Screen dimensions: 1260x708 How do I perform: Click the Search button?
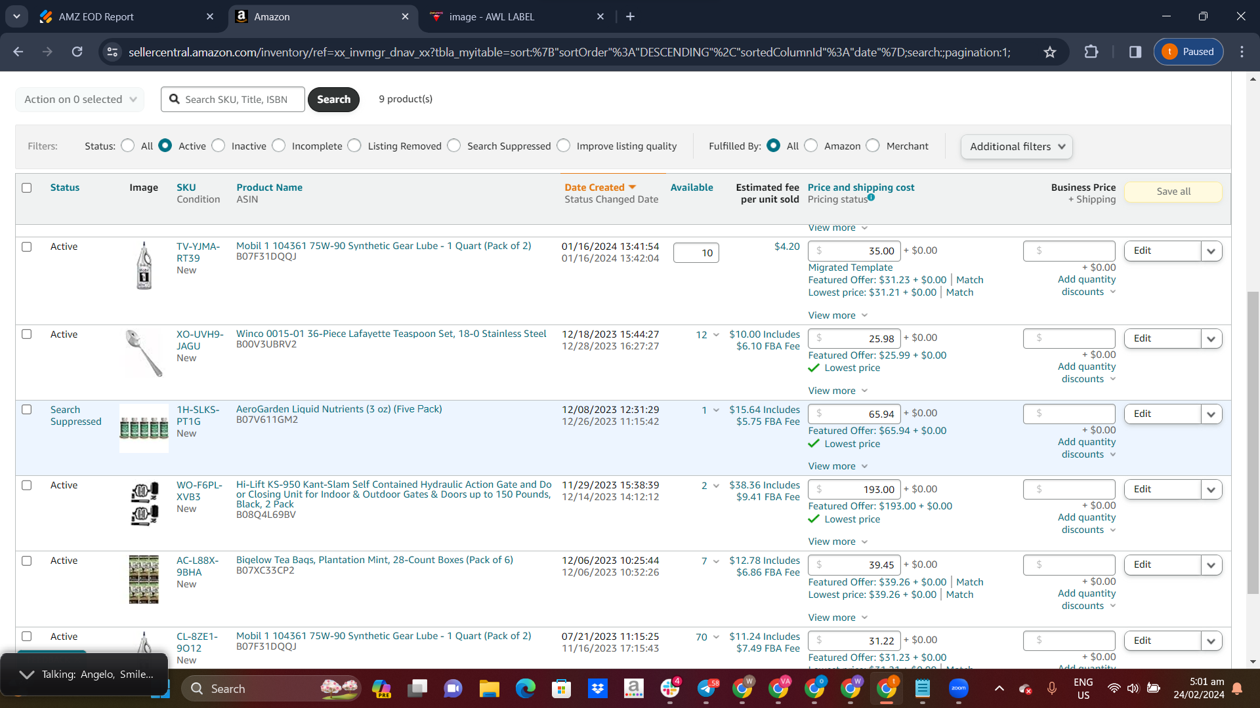coord(333,100)
